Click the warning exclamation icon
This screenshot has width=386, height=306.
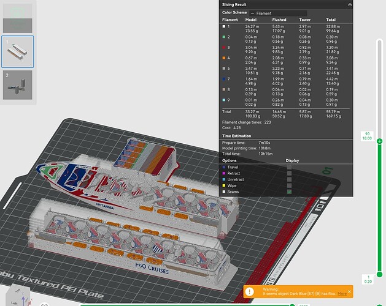pyautogui.click(x=249, y=291)
